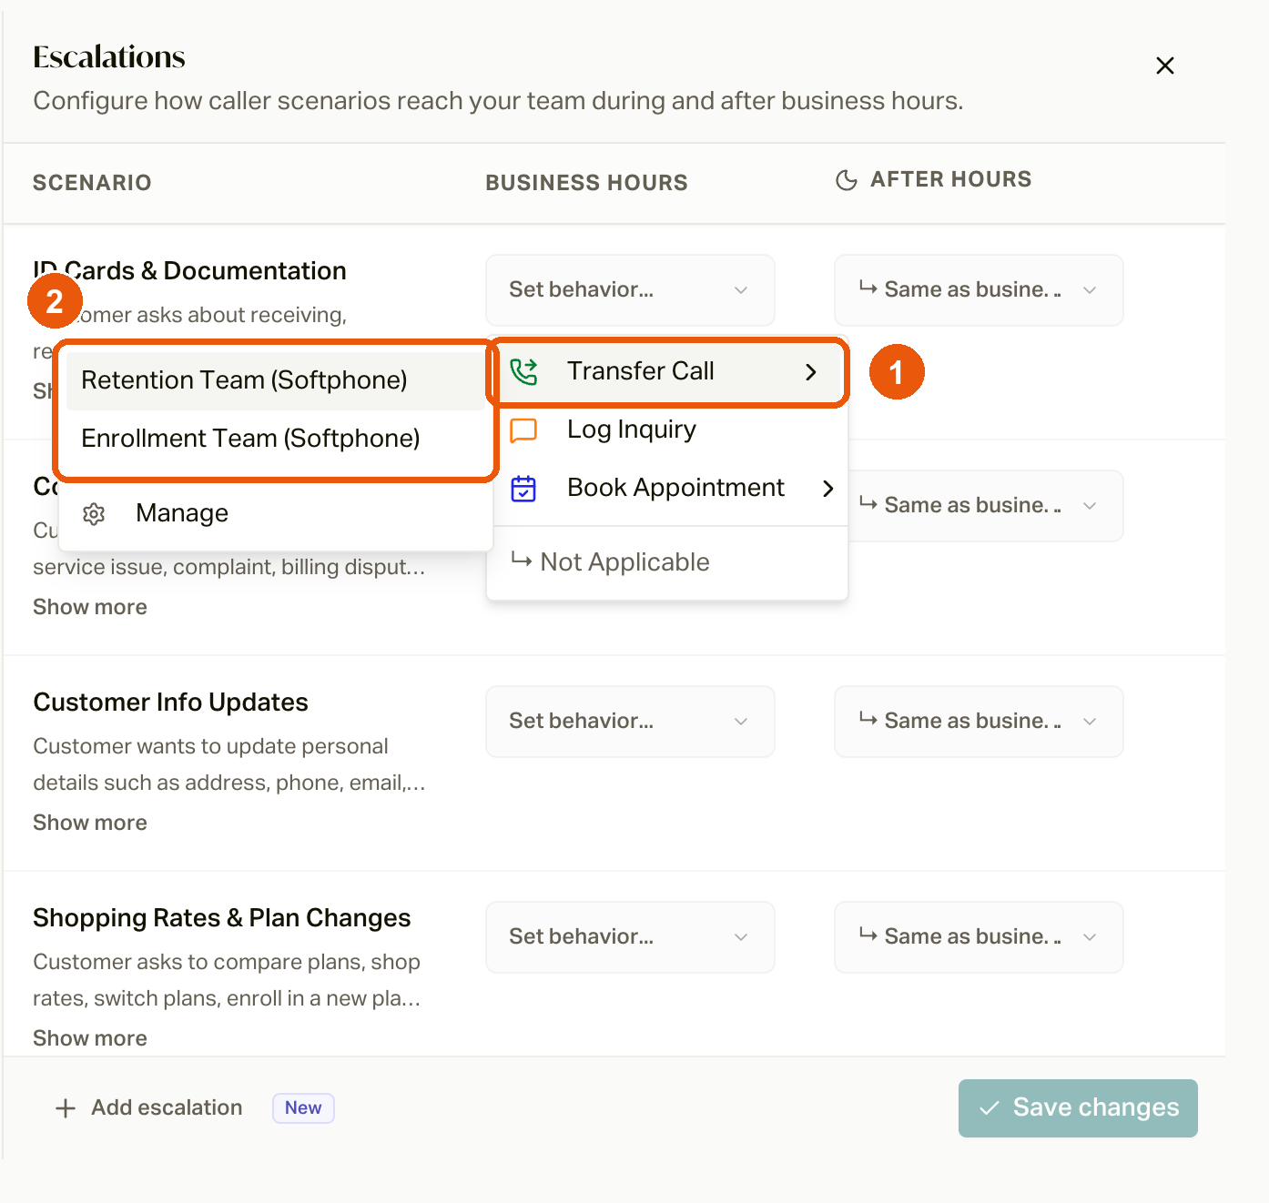Select Retention Team (Softphone)
This screenshot has height=1203, width=1269.
tap(276, 380)
